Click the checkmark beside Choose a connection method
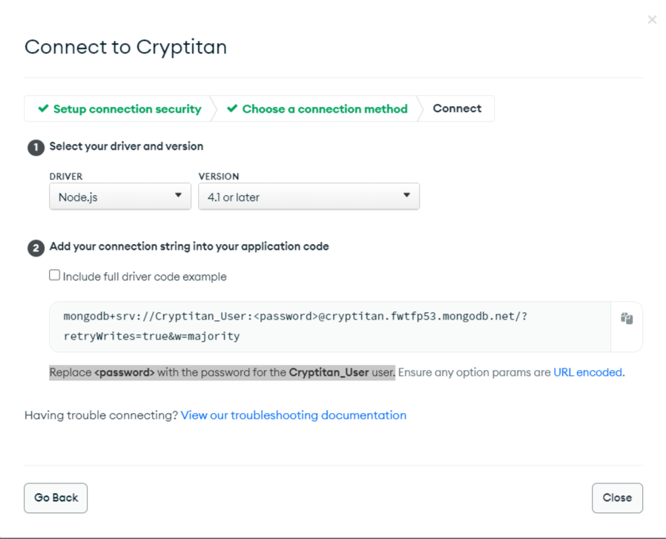The height and width of the screenshot is (539, 666). [232, 108]
